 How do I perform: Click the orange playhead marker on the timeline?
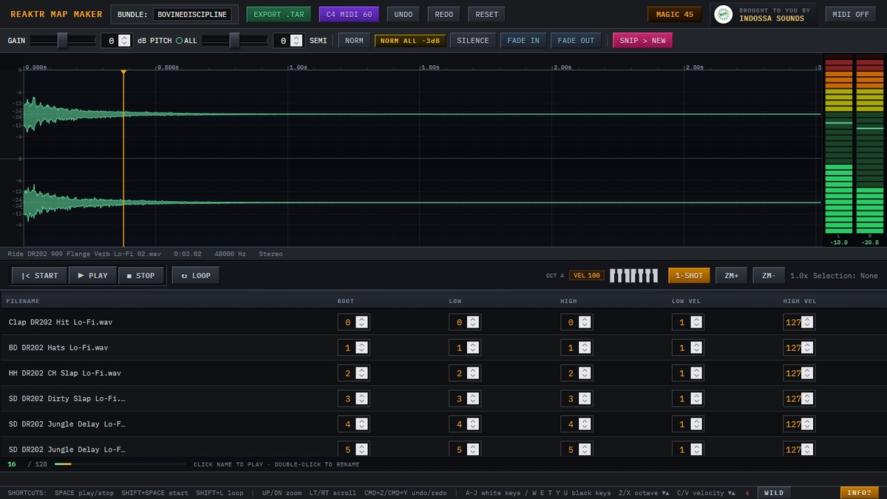click(123, 72)
